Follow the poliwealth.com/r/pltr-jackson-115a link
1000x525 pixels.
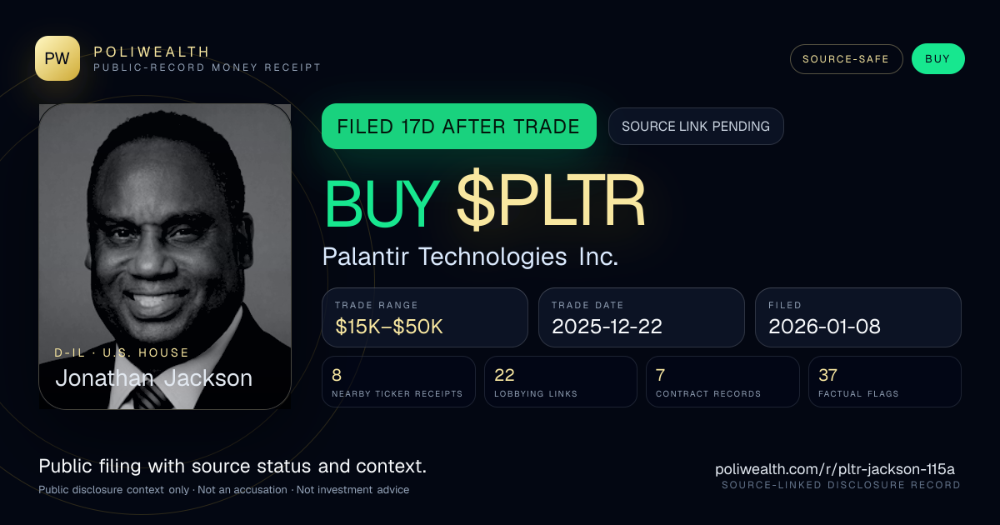(x=837, y=469)
